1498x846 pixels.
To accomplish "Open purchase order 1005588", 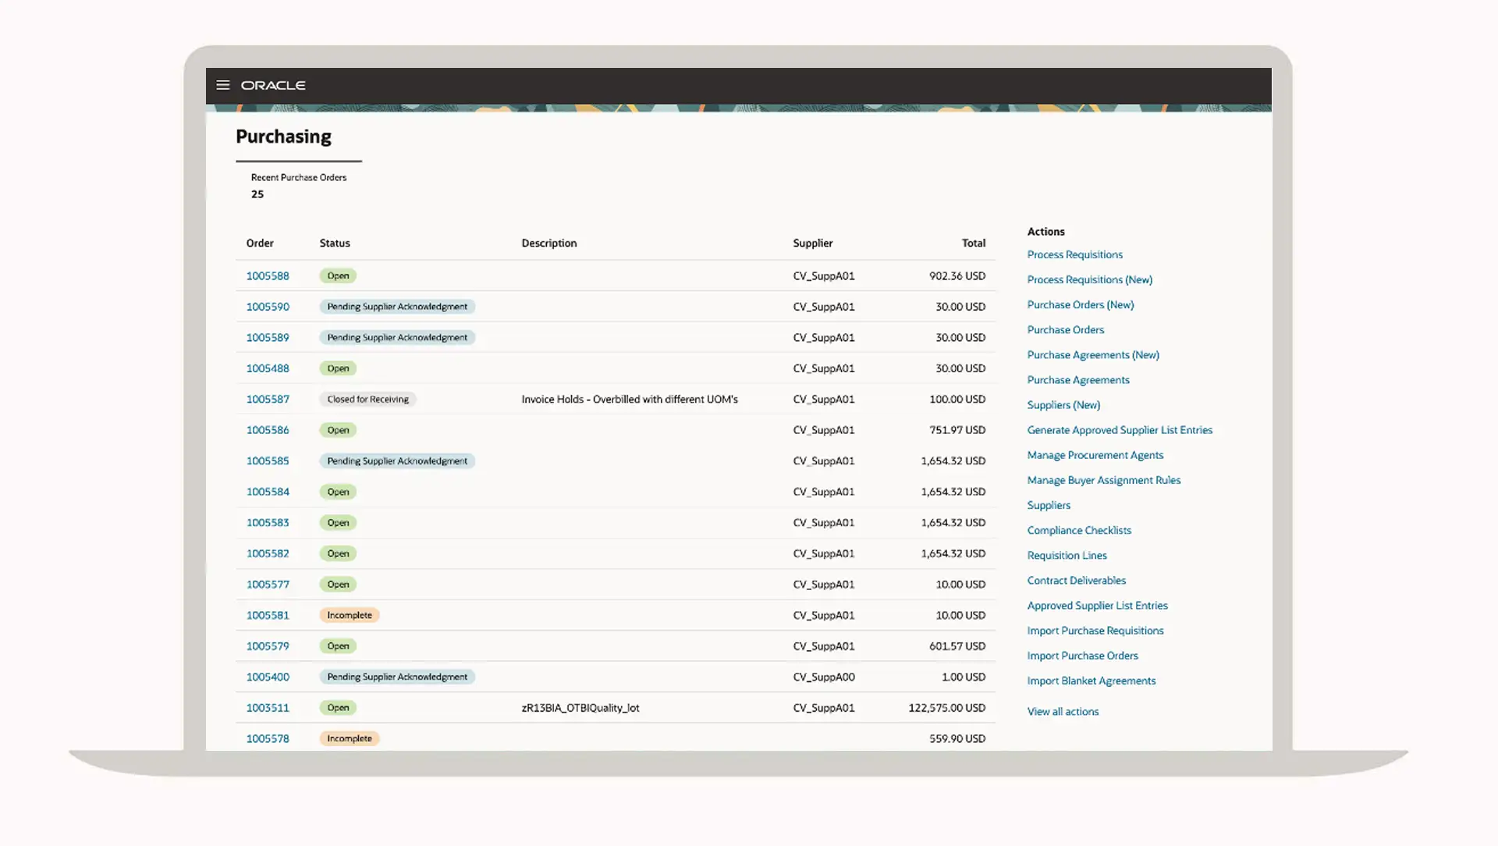I will tap(268, 275).
